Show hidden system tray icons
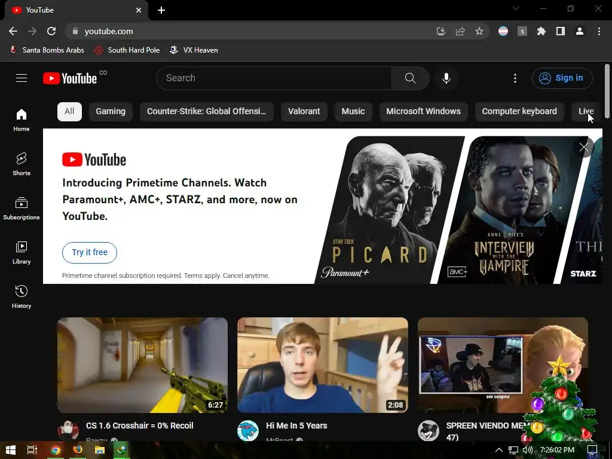 point(499,450)
